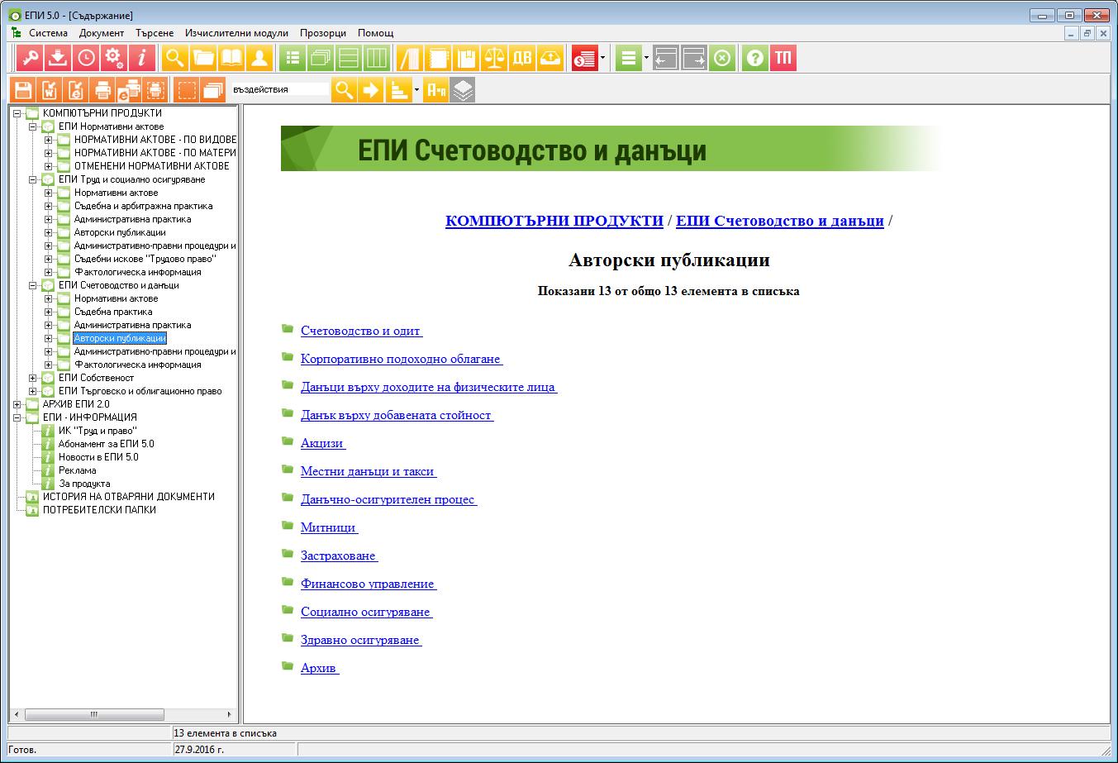The image size is (1118, 763).
Task: Click the yellow open folder icon
Action: pos(203,58)
